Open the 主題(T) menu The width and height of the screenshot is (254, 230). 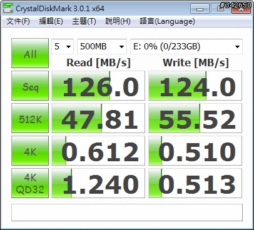tap(84, 21)
